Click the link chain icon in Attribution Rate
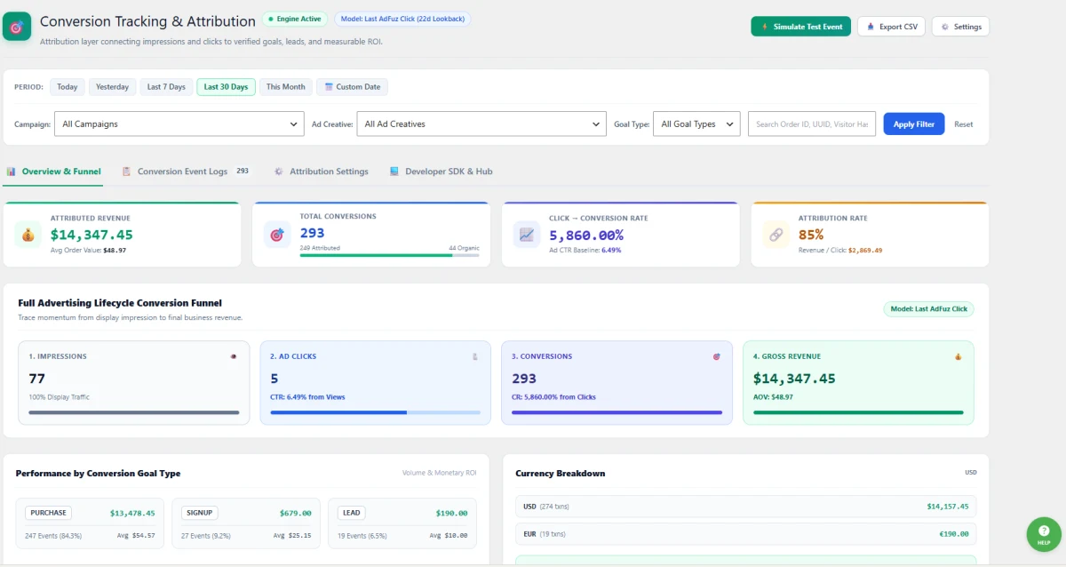Viewport: 1066px width, 567px height. coord(776,235)
